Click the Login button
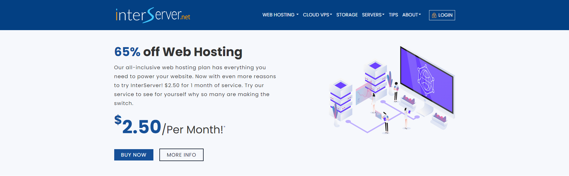This screenshot has height=176, width=569. click(x=442, y=15)
